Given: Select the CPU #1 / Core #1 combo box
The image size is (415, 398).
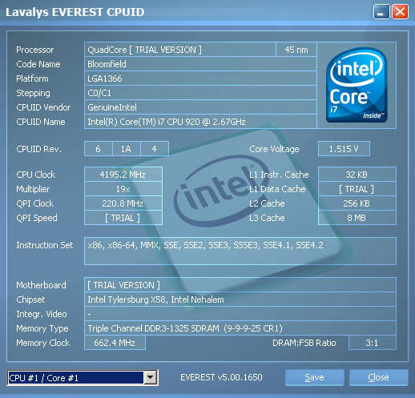Looking at the screenshot, I should point(83,377).
